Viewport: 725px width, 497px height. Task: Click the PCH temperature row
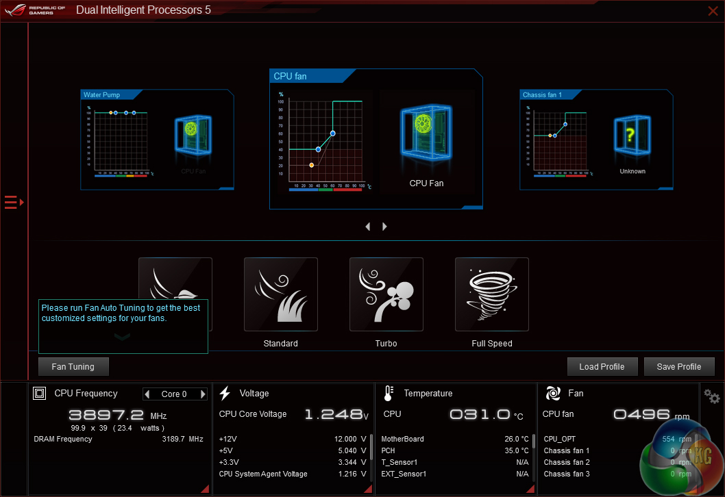tap(455, 450)
